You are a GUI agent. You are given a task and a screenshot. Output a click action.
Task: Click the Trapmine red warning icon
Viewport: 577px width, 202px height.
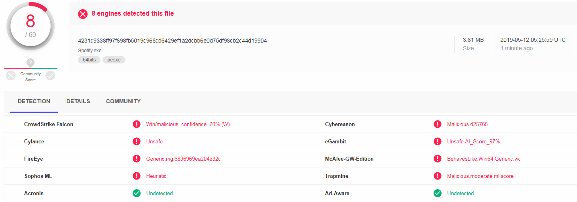coord(438,176)
